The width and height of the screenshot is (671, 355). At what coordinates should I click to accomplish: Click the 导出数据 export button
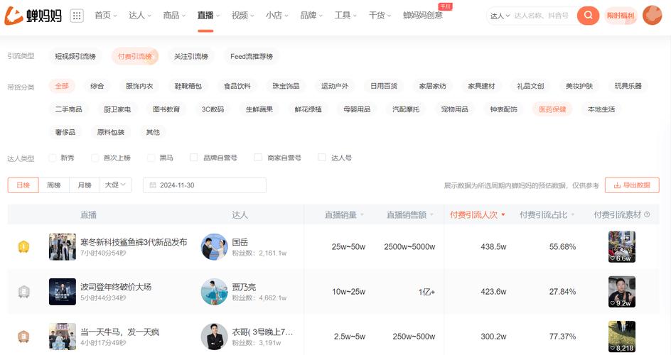[x=632, y=185]
